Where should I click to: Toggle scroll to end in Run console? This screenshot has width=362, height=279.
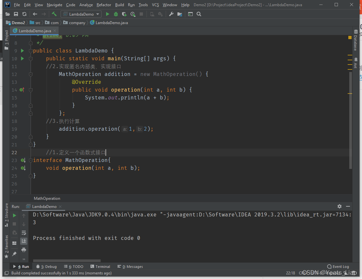pyautogui.click(x=24, y=241)
